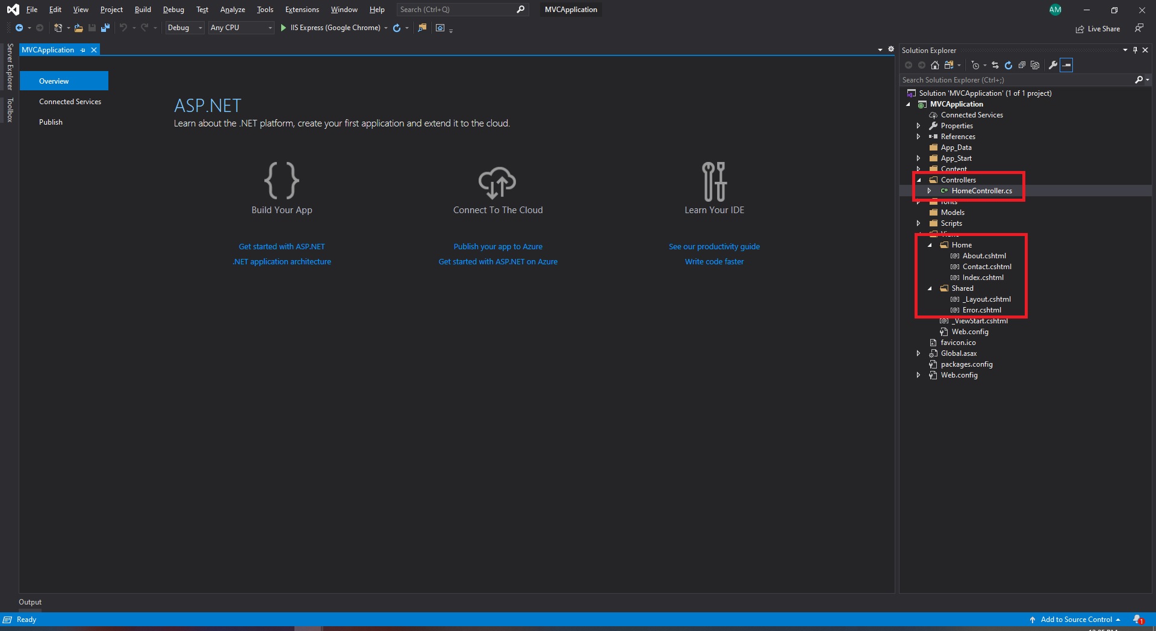1156x631 pixels.
Task: Expand the References node
Action: tap(918, 137)
